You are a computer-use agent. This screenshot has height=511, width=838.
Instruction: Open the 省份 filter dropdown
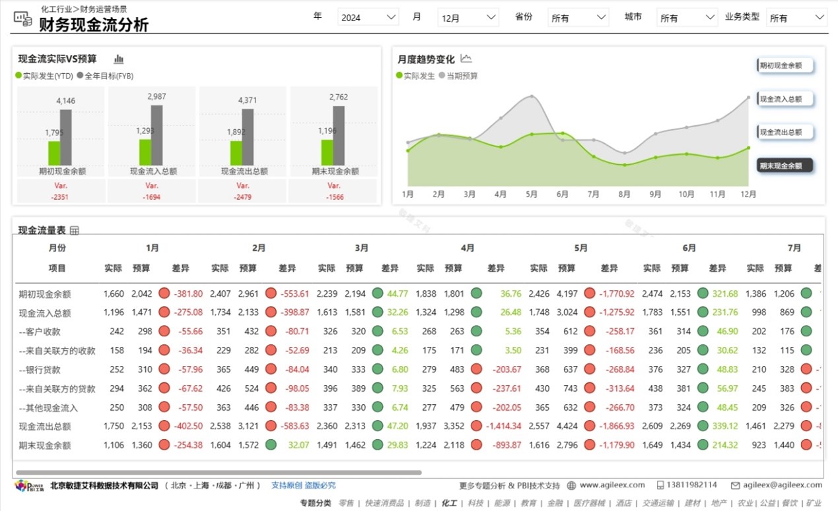pyautogui.click(x=578, y=18)
